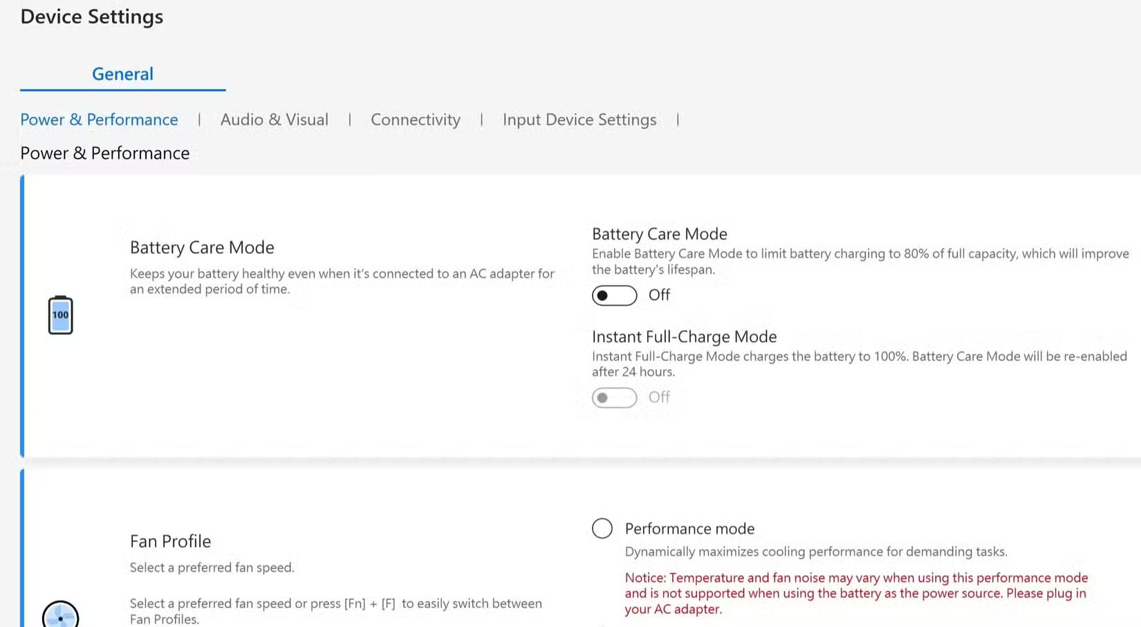Click the Device Settings title
This screenshot has height=627, width=1141.
tap(91, 16)
